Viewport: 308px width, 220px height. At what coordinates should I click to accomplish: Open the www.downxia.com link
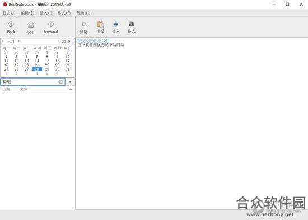click(94, 40)
